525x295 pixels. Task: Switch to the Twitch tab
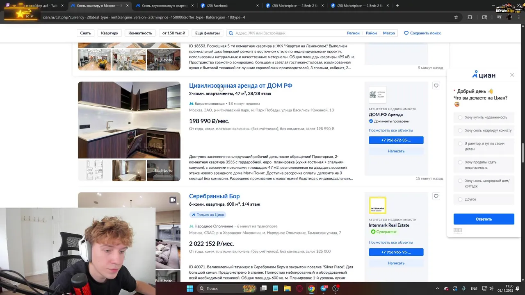[x=34, y=6]
